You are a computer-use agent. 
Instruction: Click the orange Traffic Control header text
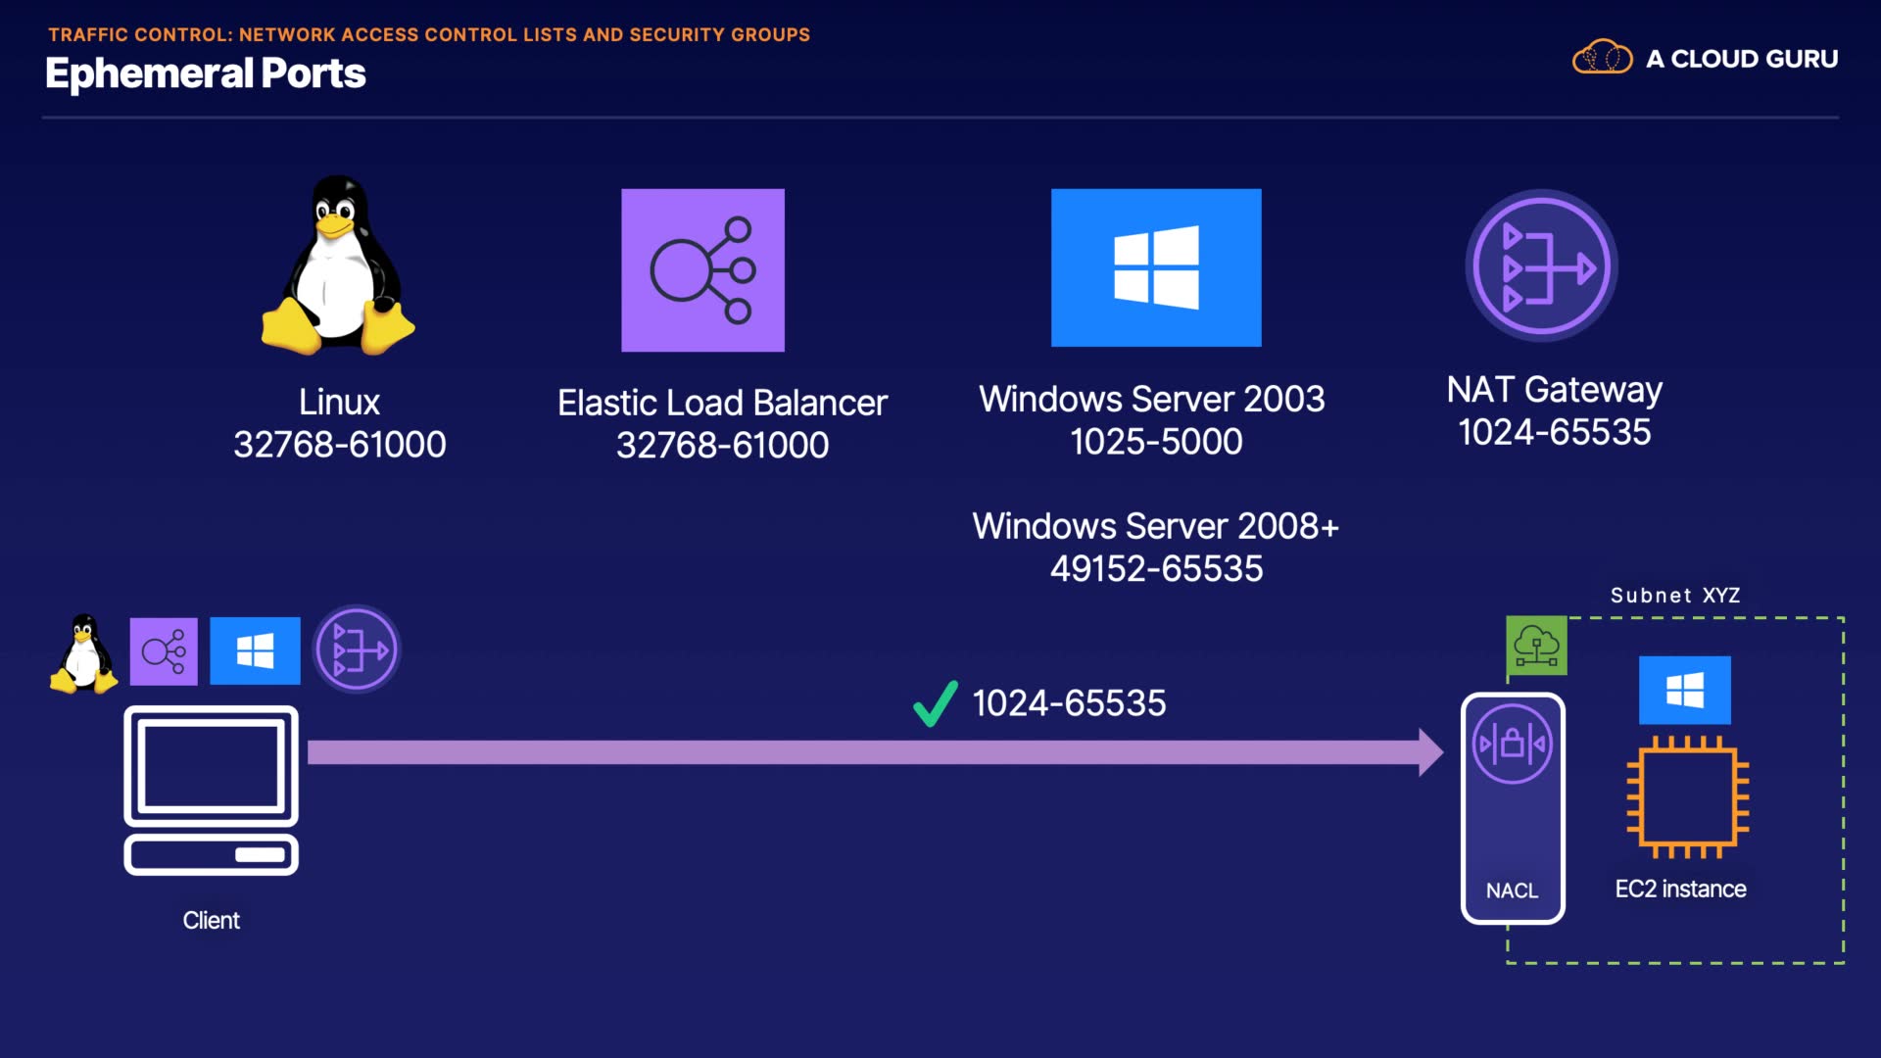(429, 34)
